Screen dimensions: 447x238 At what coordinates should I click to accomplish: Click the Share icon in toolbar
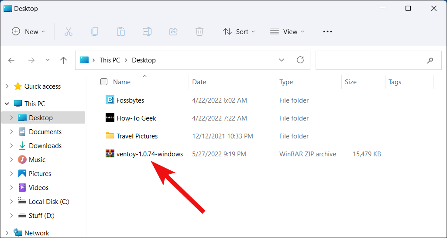(173, 31)
